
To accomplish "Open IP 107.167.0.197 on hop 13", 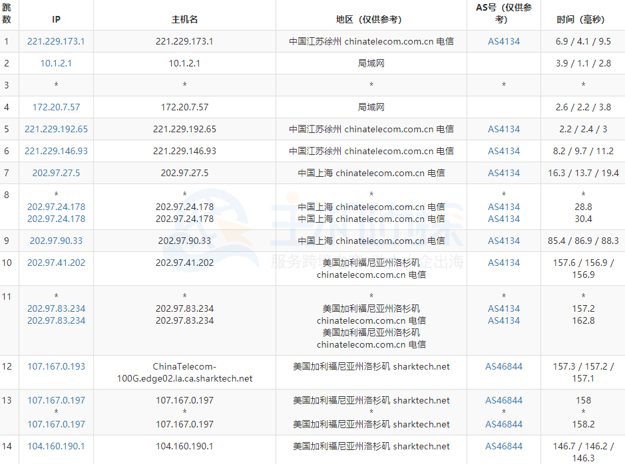I will [56, 400].
